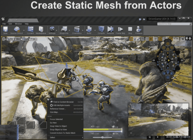Select the translate gizmo mode icon
193x140 pixels.
click(x=131, y=39)
